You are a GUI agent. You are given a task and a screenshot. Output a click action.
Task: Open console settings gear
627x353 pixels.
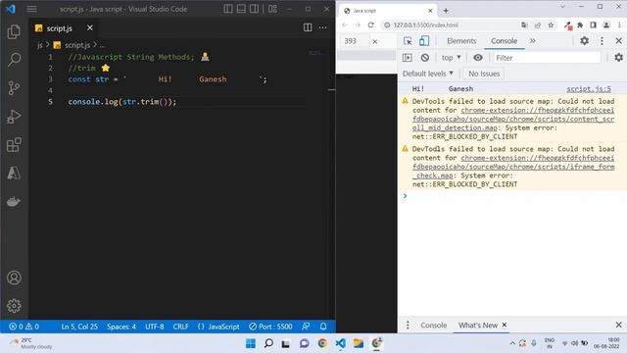click(x=618, y=58)
